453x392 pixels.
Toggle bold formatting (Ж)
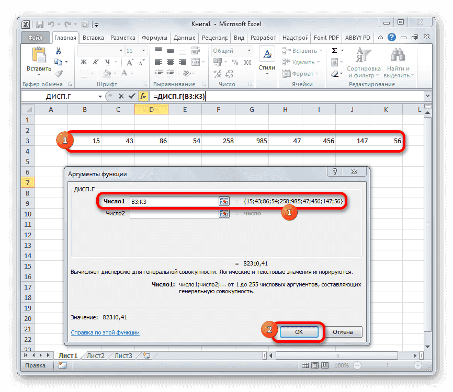click(83, 62)
